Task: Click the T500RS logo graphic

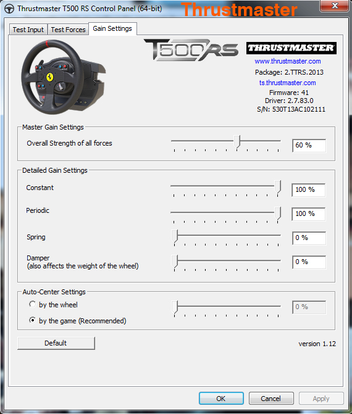Action: click(191, 50)
